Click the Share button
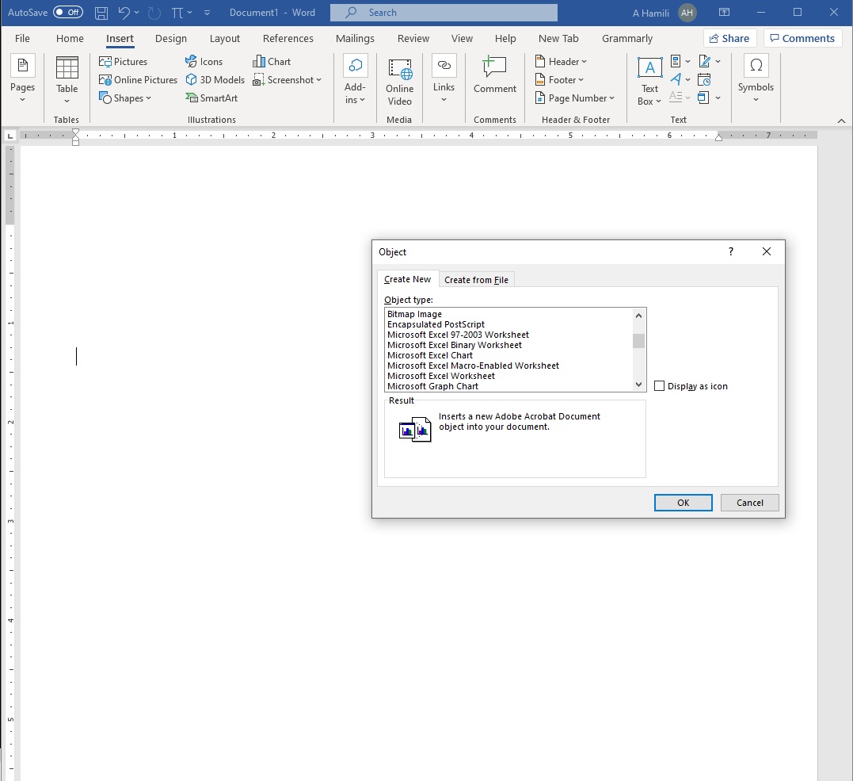 (x=729, y=38)
